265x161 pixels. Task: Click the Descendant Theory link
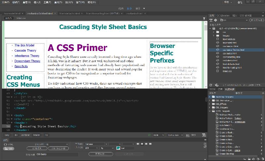point(27,61)
